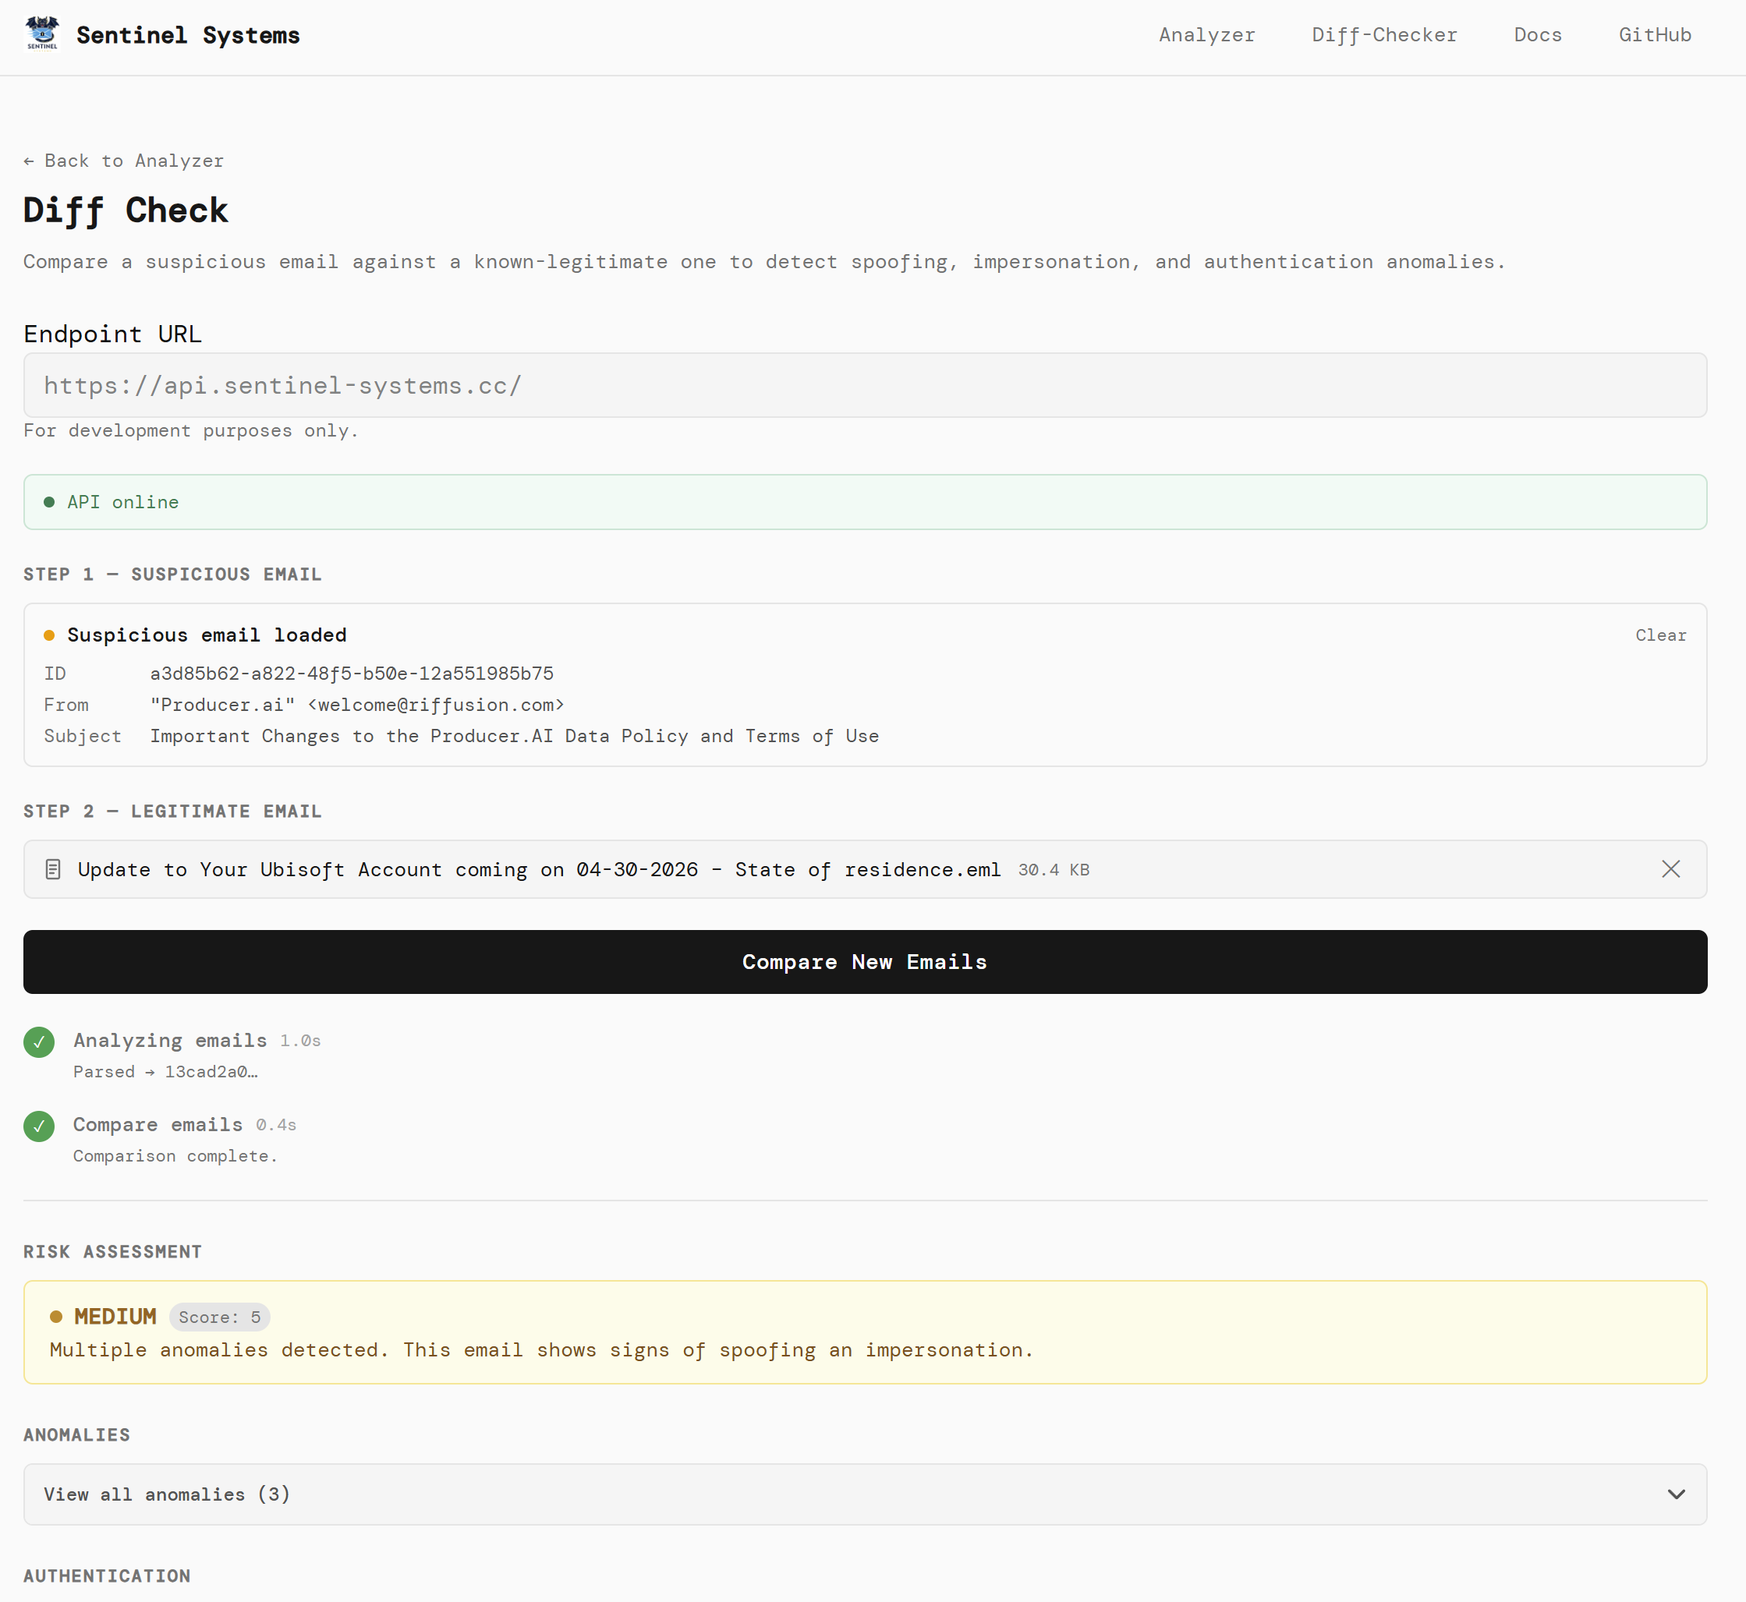This screenshot has width=1746, height=1602.
Task: Remove the Ubisoft .eml file with X
Action: click(x=1670, y=868)
